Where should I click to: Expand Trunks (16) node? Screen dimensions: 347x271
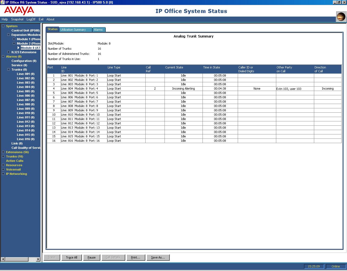3,156
